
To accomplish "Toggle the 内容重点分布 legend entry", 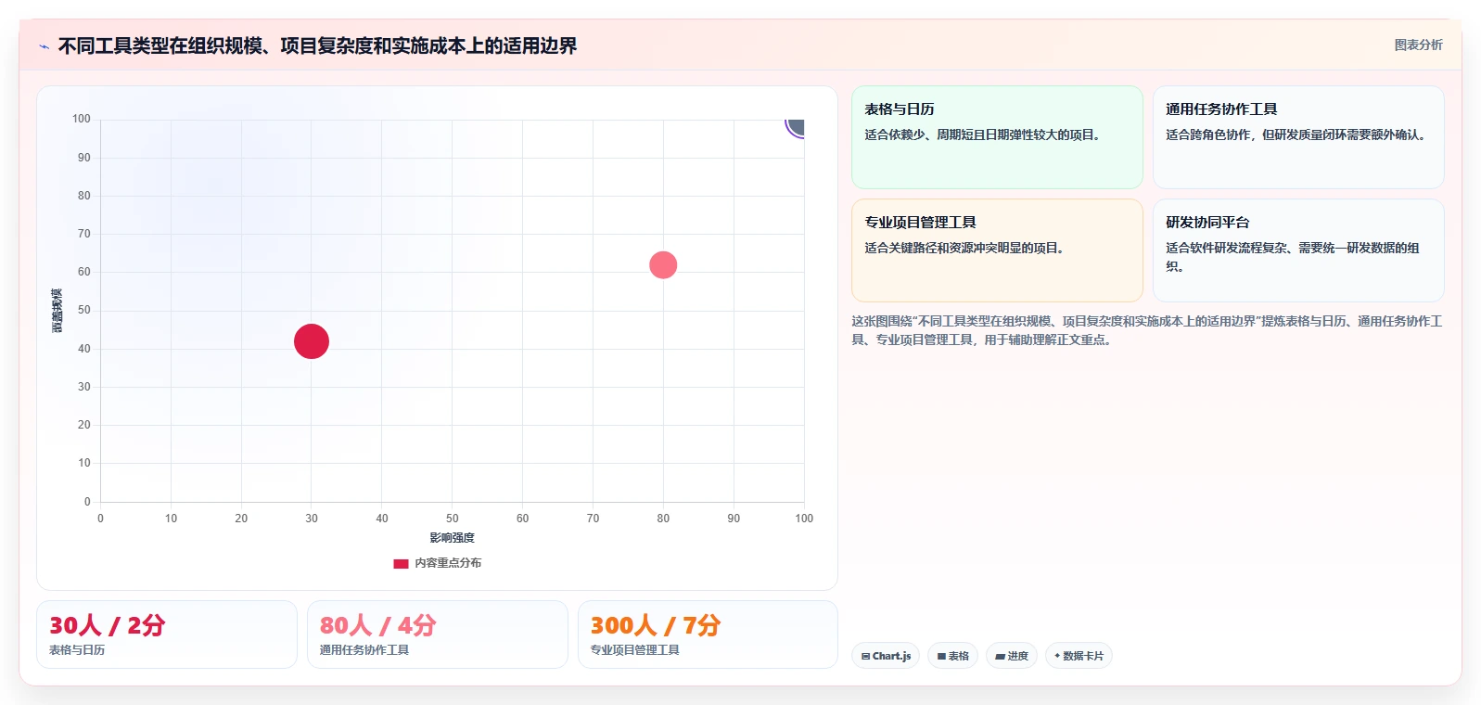I will click(438, 563).
